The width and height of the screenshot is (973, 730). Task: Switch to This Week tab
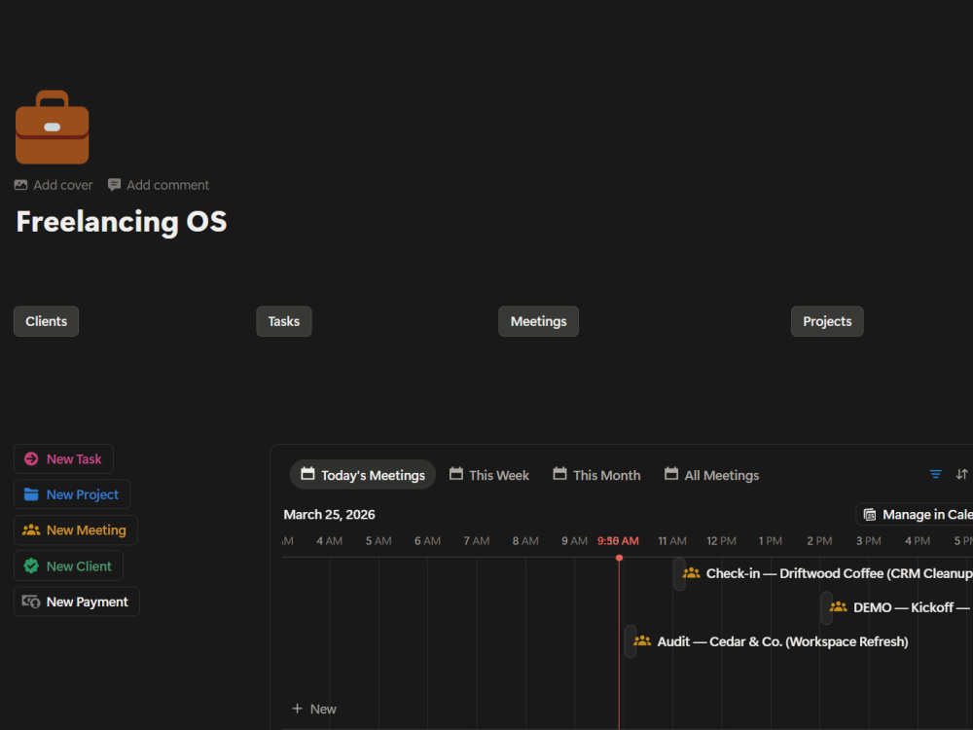click(489, 475)
